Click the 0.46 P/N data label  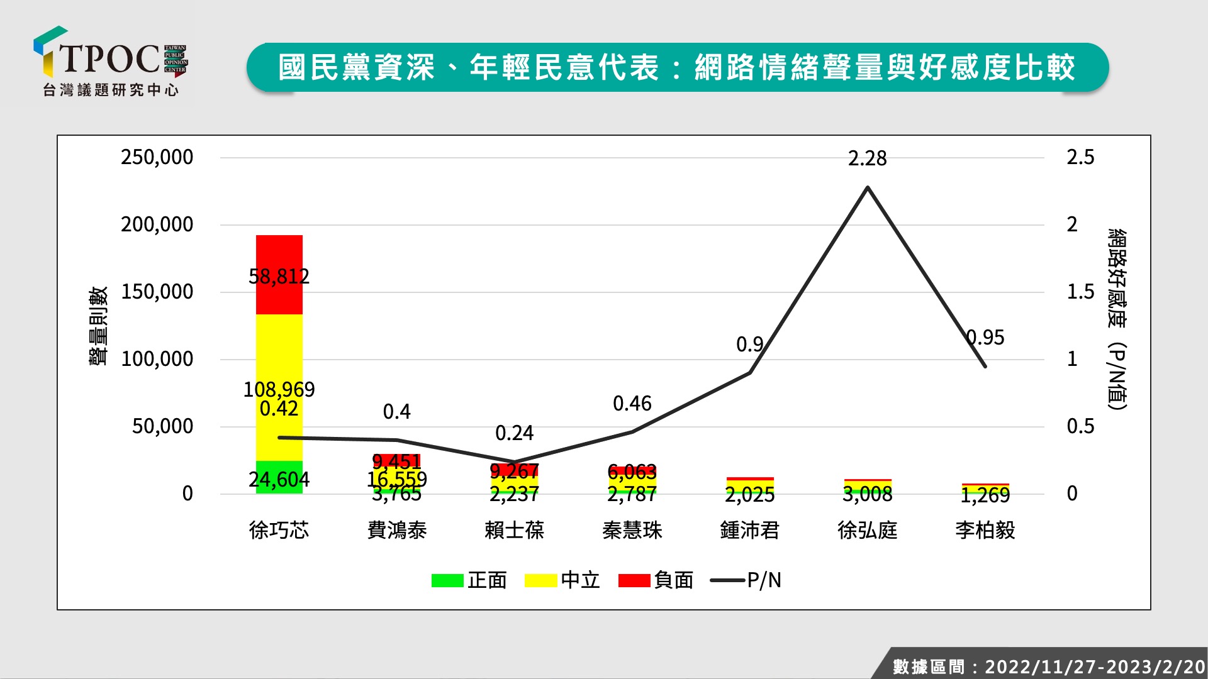[x=632, y=404]
